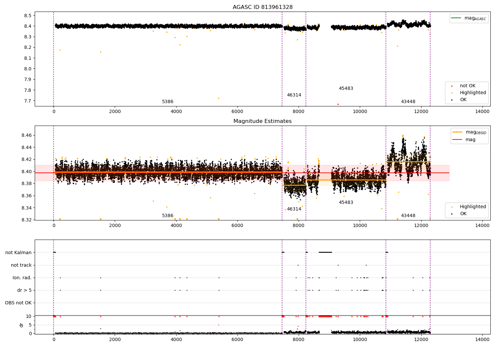
Task: Click the 'not track' row label
Action: point(21,265)
